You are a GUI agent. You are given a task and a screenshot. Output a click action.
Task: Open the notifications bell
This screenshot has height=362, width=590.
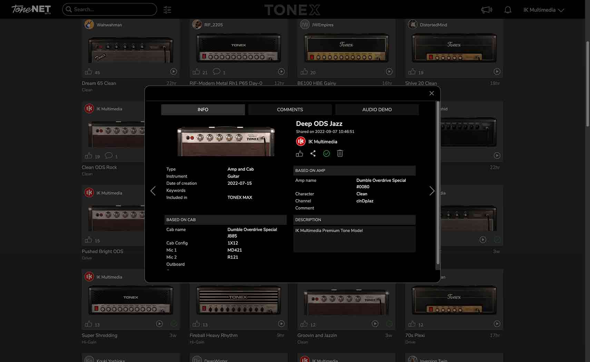point(508,10)
